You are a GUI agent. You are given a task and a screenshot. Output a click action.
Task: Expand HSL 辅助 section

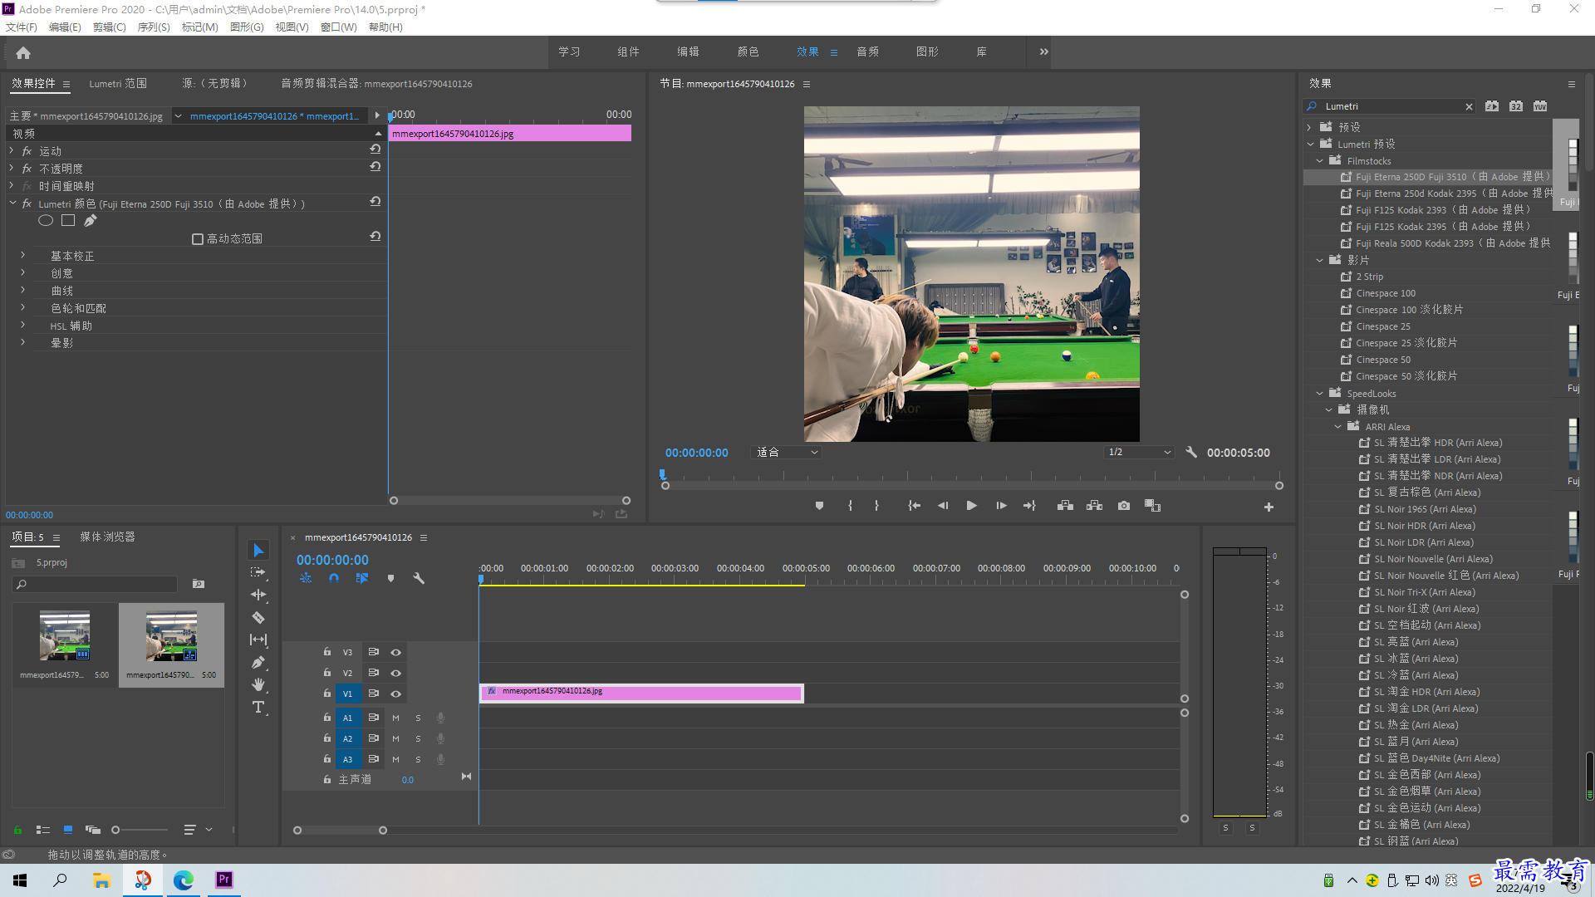tap(22, 326)
